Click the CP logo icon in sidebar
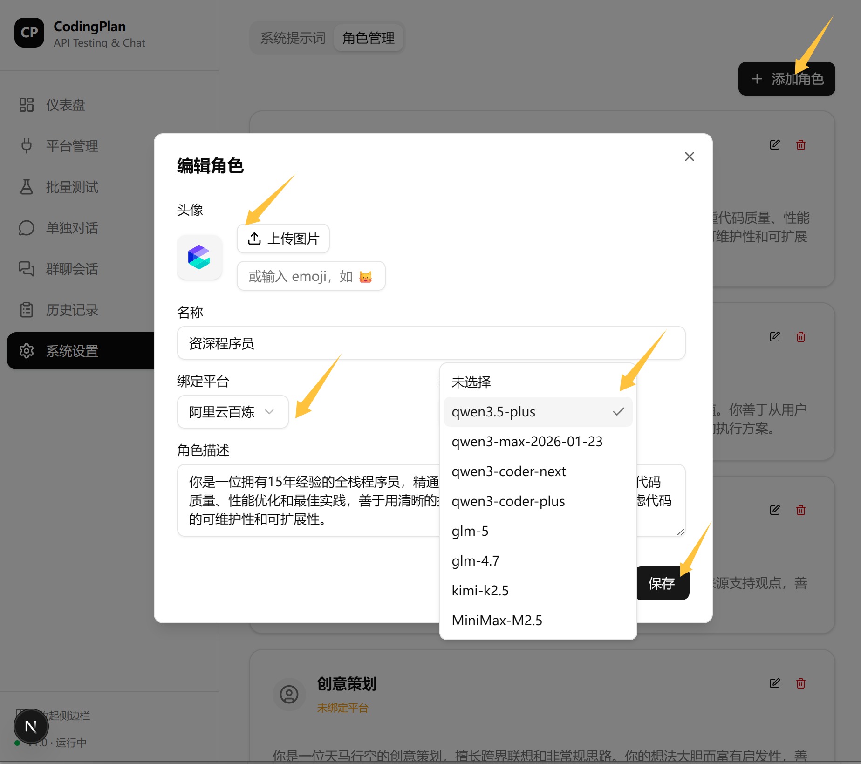 29,33
